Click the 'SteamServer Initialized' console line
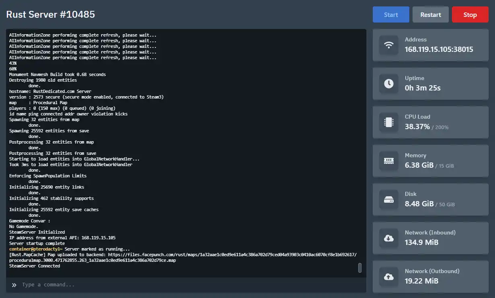Image resolution: width=495 pixels, height=298 pixels. (x=37, y=232)
